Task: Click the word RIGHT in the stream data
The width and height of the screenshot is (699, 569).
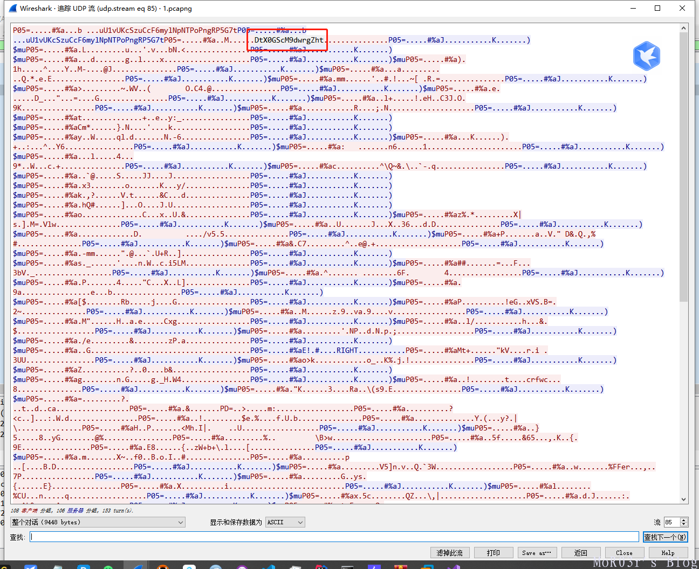Action: pyautogui.click(x=347, y=350)
